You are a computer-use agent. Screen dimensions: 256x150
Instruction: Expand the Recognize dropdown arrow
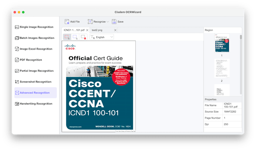pyautogui.click(x=108, y=22)
